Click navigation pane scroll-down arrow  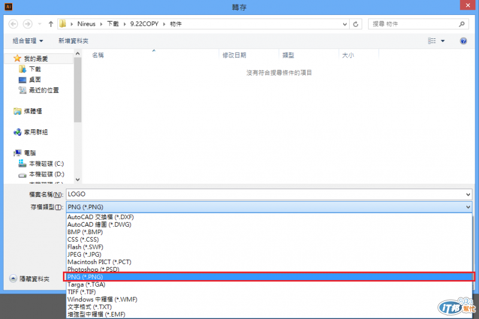78,180
